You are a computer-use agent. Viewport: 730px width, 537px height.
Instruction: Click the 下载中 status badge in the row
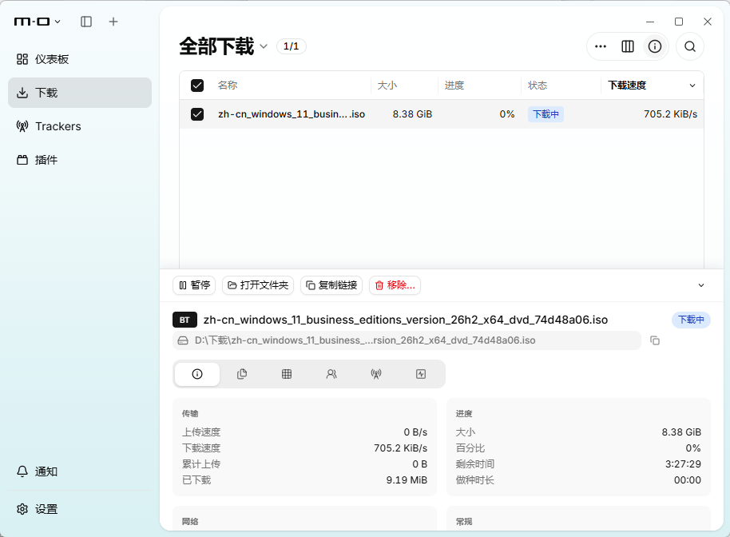coord(546,114)
